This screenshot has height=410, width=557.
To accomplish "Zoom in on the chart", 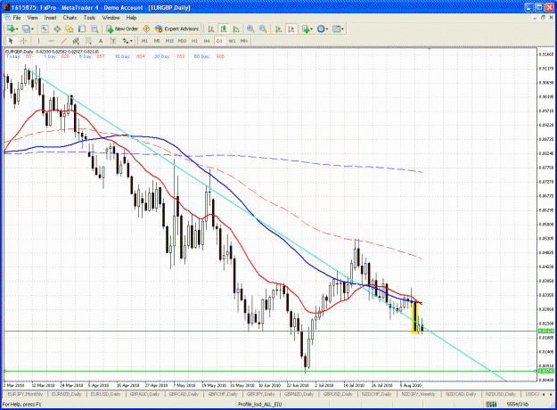I will tap(250, 29).
